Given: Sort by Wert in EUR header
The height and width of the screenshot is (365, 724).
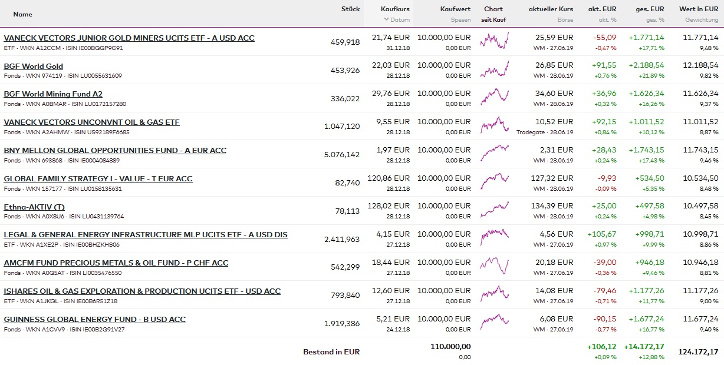Looking at the screenshot, I should point(699,9).
